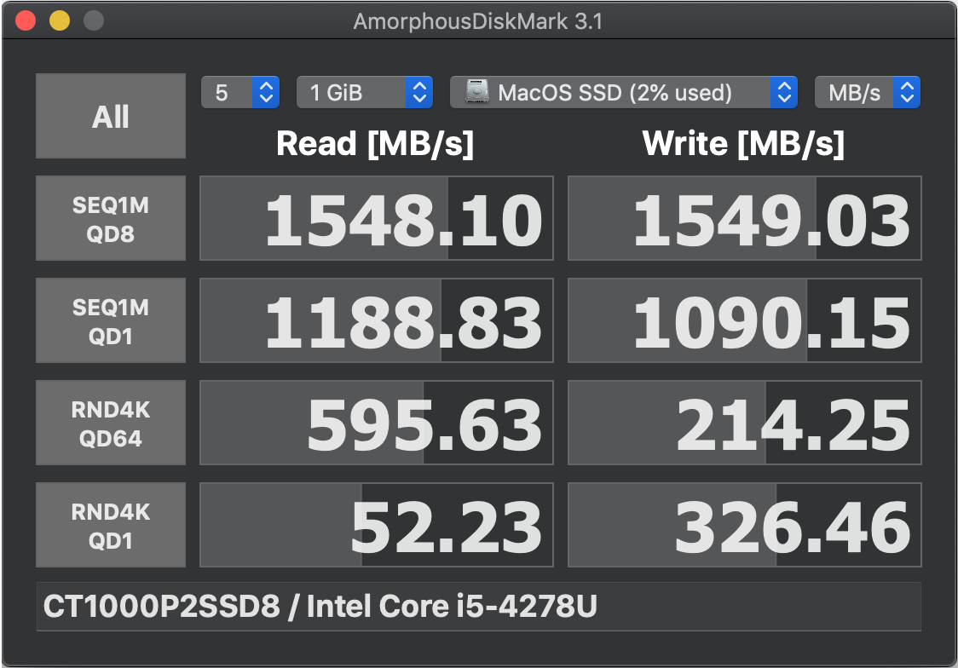This screenshot has width=958, height=668.
Task: Click the blue arrows of drive selector
Action: (x=784, y=93)
